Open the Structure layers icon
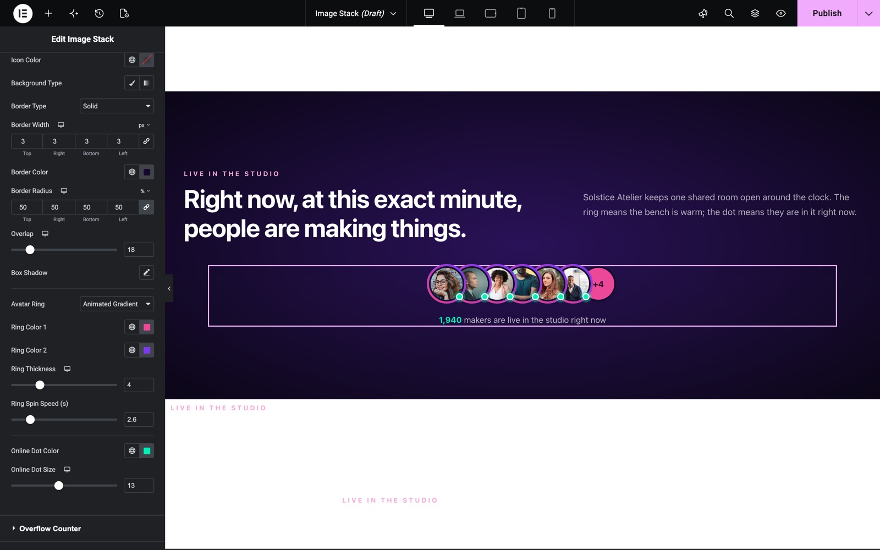 coord(755,13)
